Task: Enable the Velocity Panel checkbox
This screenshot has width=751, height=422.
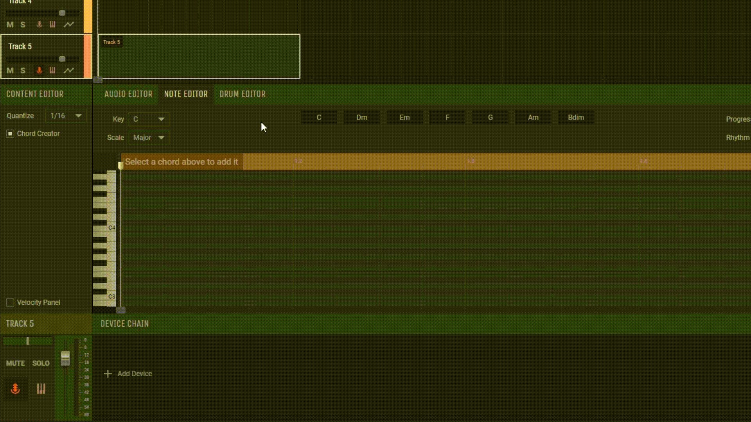Action: (x=10, y=302)
